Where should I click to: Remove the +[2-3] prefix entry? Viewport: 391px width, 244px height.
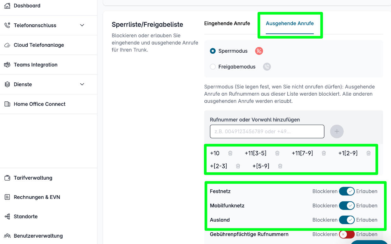[238, 166]
